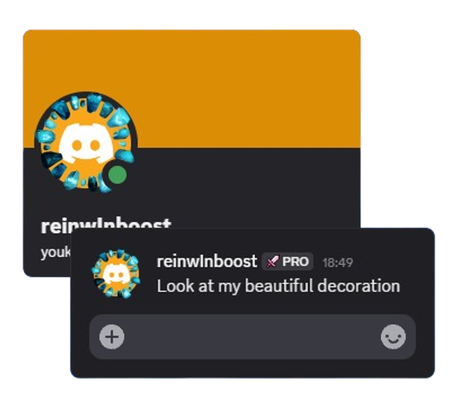465x395 pixels.
Task: Click the 'youk' text on profile card
Action: pos(56,252)
